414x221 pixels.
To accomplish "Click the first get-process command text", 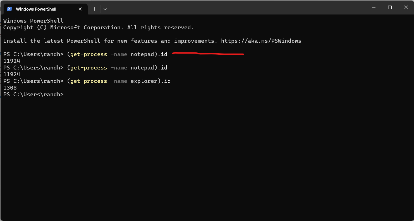I will tap(88, 54).
